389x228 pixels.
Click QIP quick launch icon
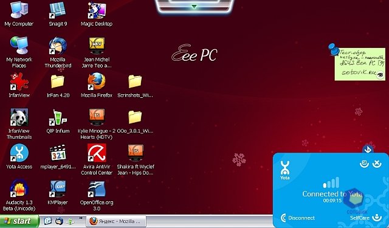click(x=71, y=221)
